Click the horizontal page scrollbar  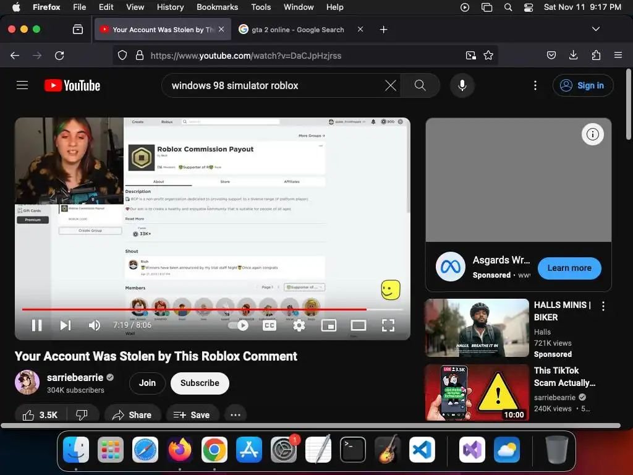(310, 426)
